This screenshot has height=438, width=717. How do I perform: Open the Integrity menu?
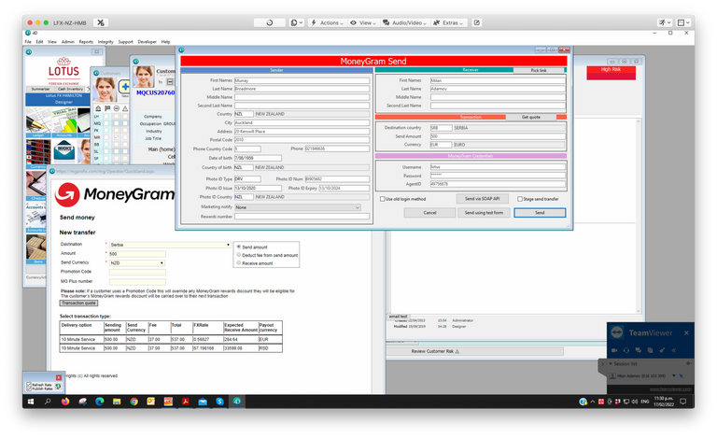(x=105, y=42)
